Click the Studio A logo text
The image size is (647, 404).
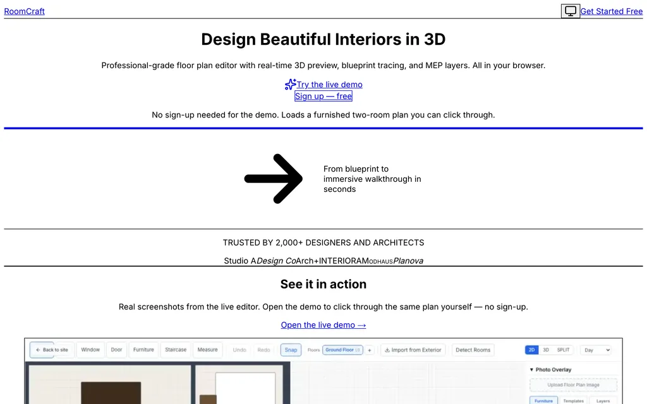click(239, 261)
